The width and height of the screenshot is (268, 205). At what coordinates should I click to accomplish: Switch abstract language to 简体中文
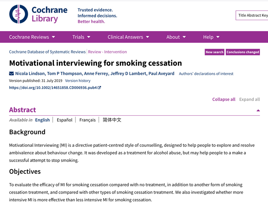[x=112, y=120]
